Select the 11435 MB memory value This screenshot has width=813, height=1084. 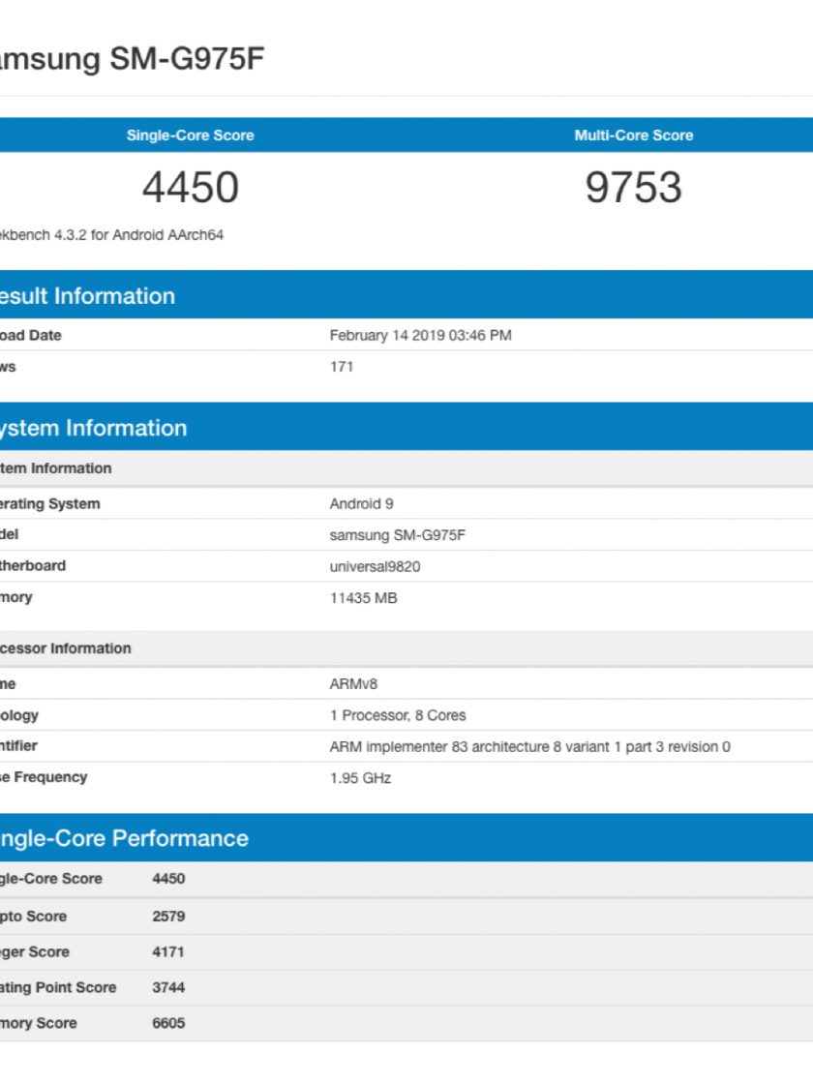363,598
